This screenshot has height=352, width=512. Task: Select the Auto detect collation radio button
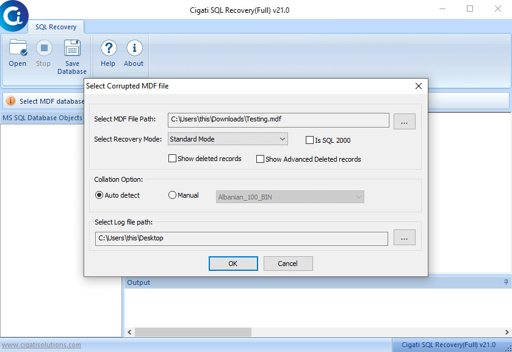point(99,195)
